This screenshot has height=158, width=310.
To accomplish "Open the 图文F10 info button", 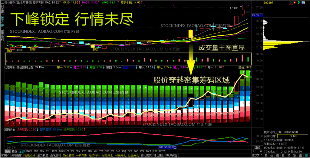I will pyautogui.click(x=257, y=156).
